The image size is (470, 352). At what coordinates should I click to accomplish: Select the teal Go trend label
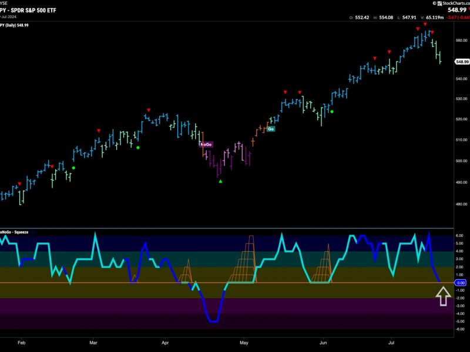click(x=271, y=129)
